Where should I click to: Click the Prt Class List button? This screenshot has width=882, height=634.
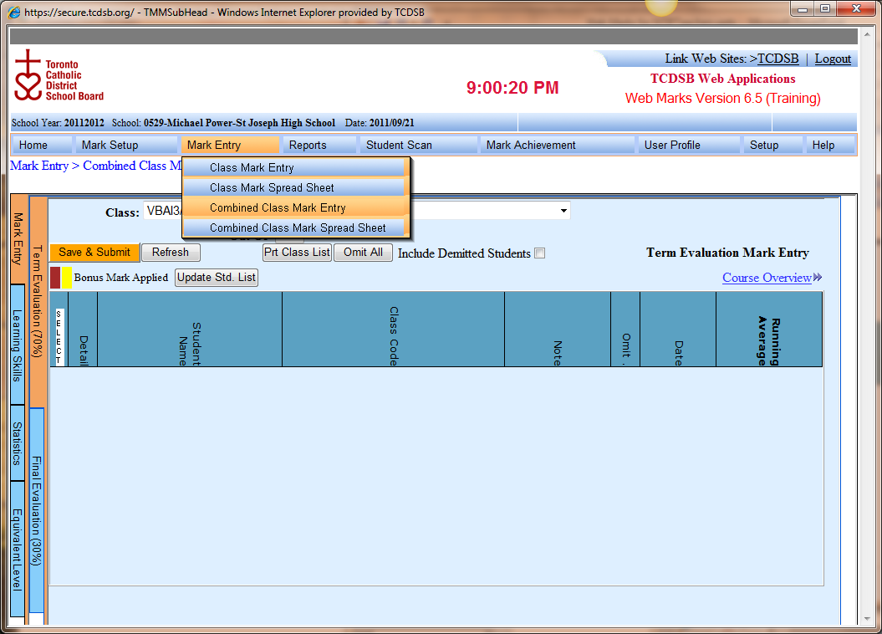pos(297,252)
